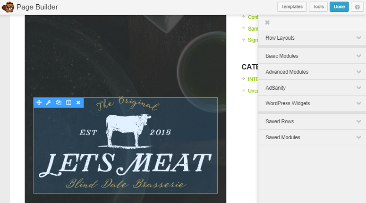Open module settings with the wrench icon

(x=49, y=102)
